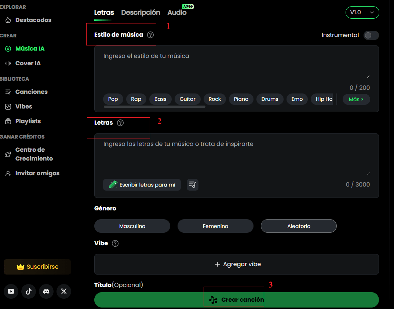Open the Discord community icon at bottom left

[46, 291]
